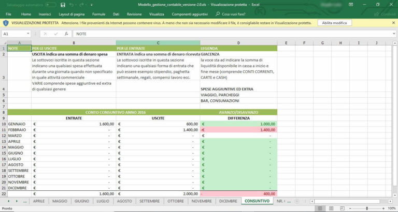Select the CONSUNTIVO sheet tab
Viewport: 398px width, 212px height.
257,201
